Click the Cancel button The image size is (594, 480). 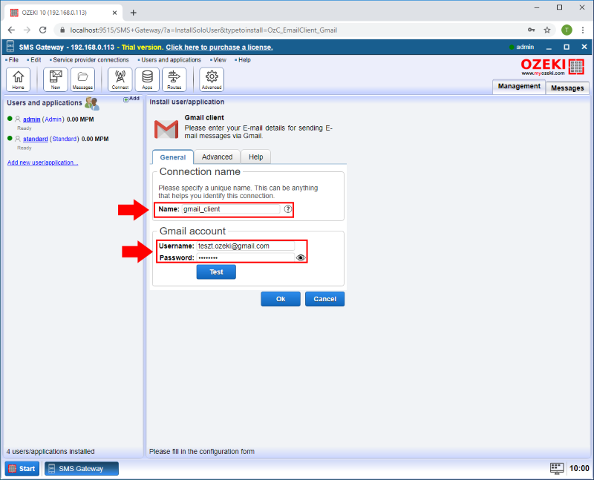click(x=324, y=299)
